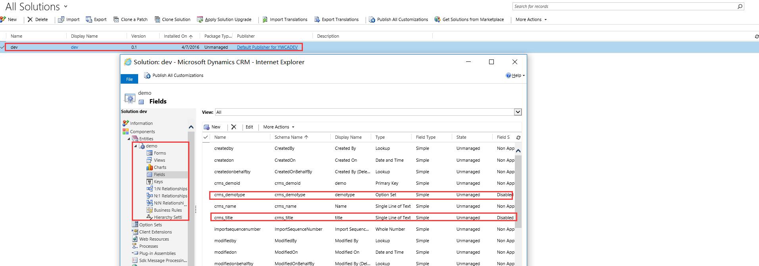Click the fields grid scroll-up arrow

[518, 151]
